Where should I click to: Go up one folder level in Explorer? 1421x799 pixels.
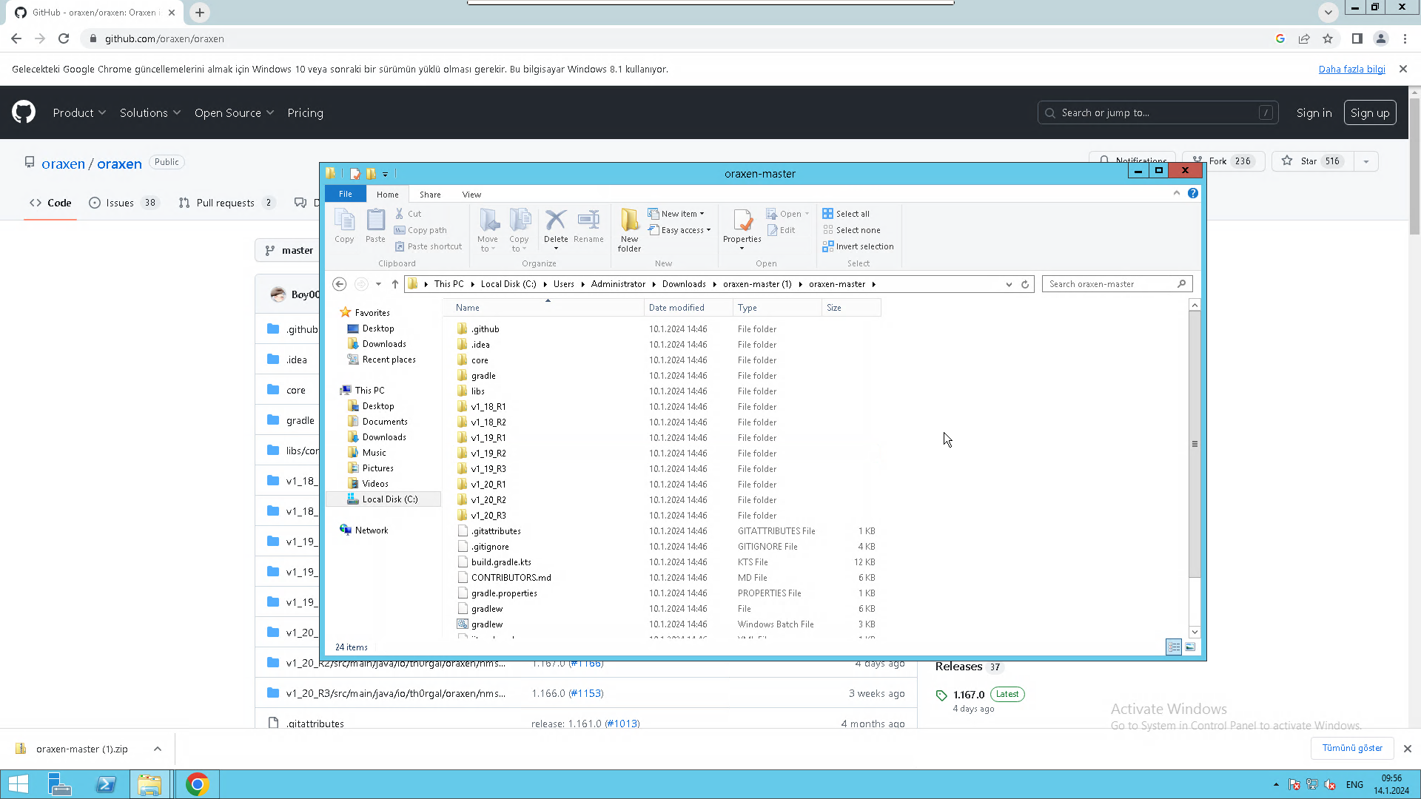(395, 284)
